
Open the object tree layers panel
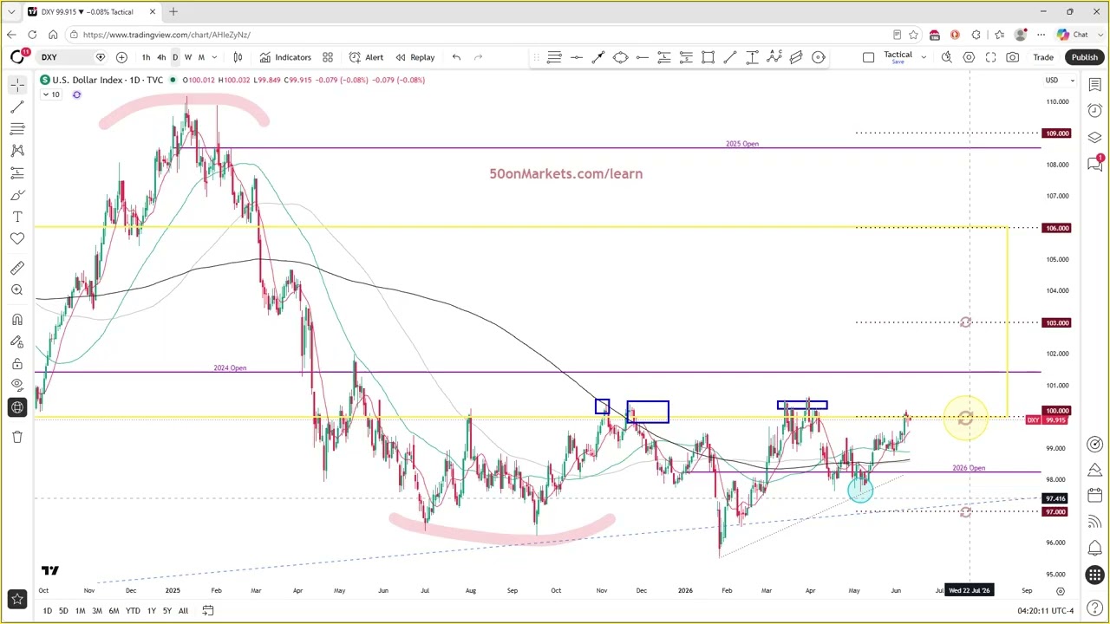coord(1095,138)
